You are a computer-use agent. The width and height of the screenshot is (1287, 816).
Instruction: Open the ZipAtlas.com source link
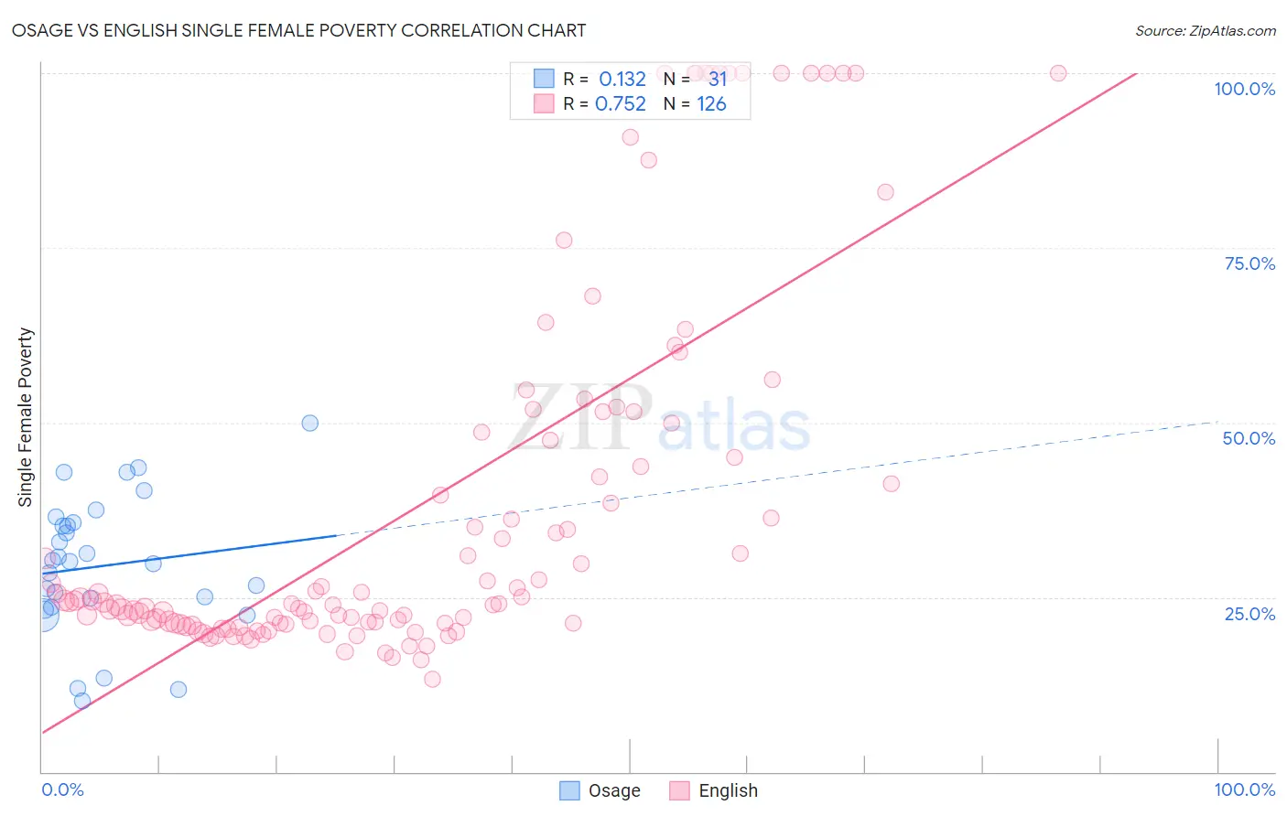coord(1205,30)
